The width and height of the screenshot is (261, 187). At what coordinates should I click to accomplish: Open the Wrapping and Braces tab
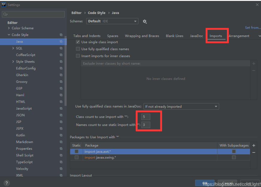click(142, 36)
